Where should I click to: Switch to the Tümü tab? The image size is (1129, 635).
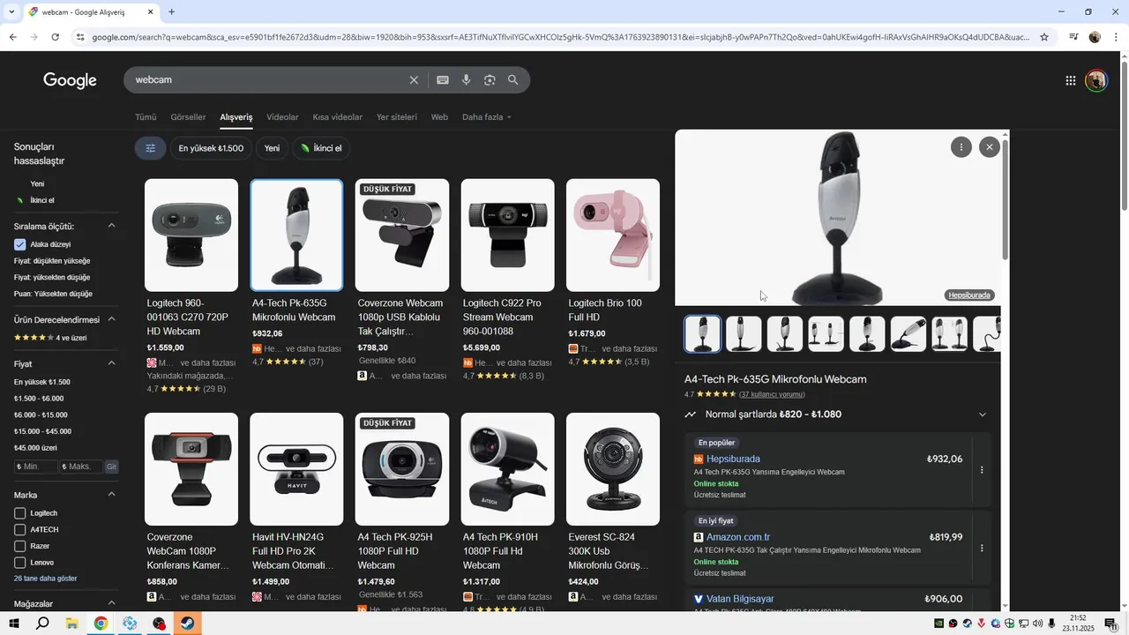[146, 117]
